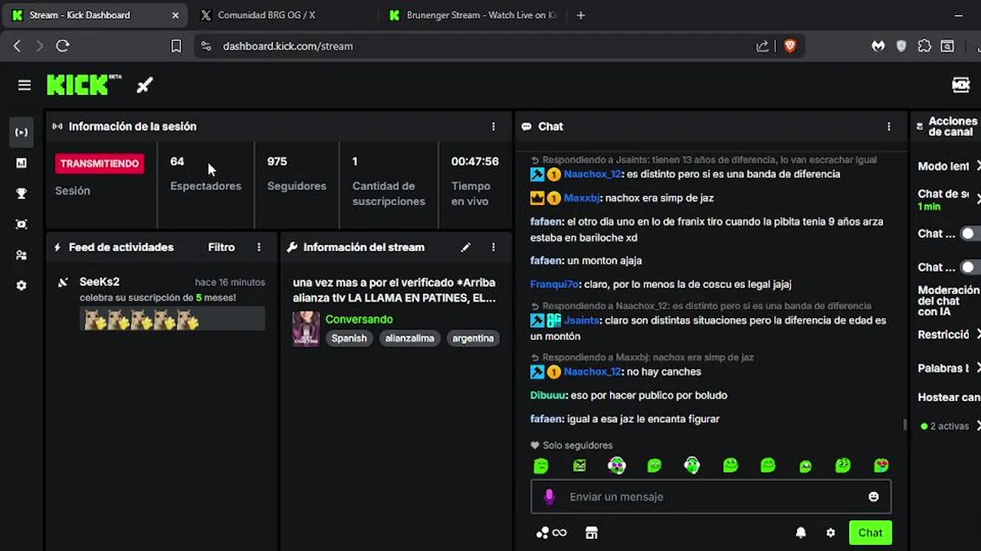Viewport: 981px width, 551px height.
Task: Open options menu of Información del stream
Action: 494,247
